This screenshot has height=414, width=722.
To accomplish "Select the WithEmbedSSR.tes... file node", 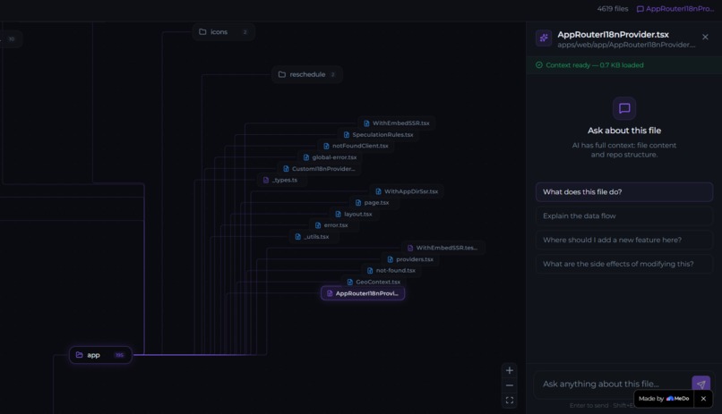I will pyautogui.click(x=443, y=248).
